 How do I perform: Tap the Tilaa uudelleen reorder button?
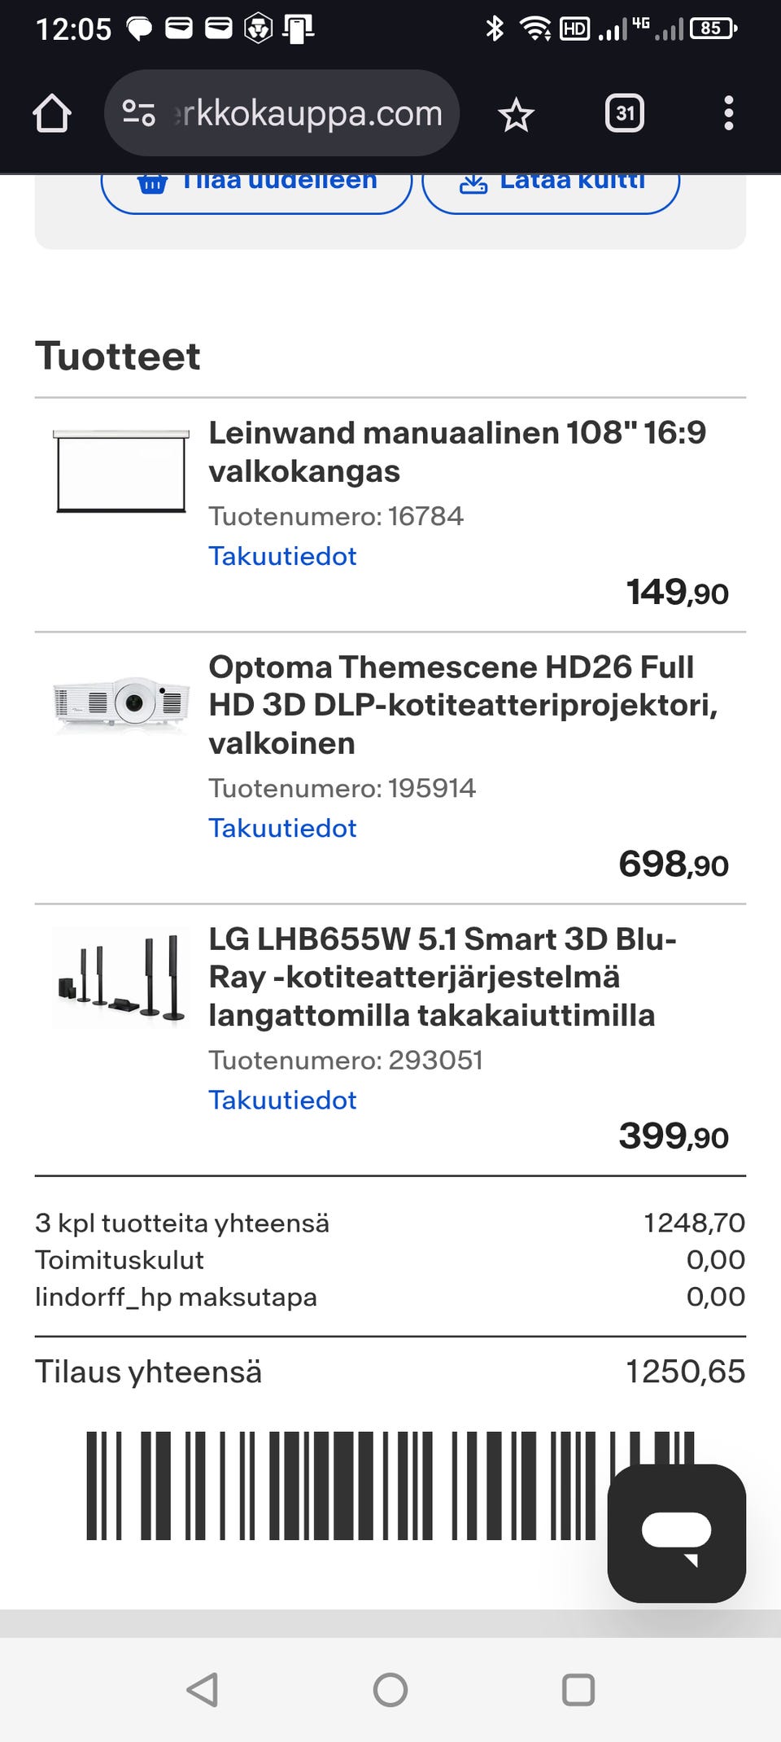click(x=256, y=189)
